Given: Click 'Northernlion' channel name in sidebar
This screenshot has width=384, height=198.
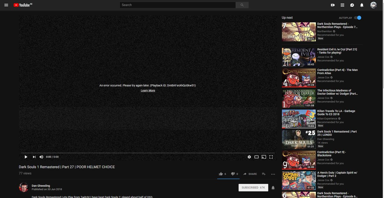Looking at the screenshot, I should [x=325, y=31].
